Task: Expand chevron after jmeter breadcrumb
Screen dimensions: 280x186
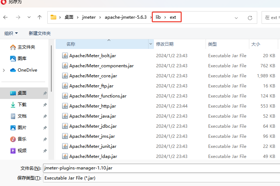Action: 100,17
